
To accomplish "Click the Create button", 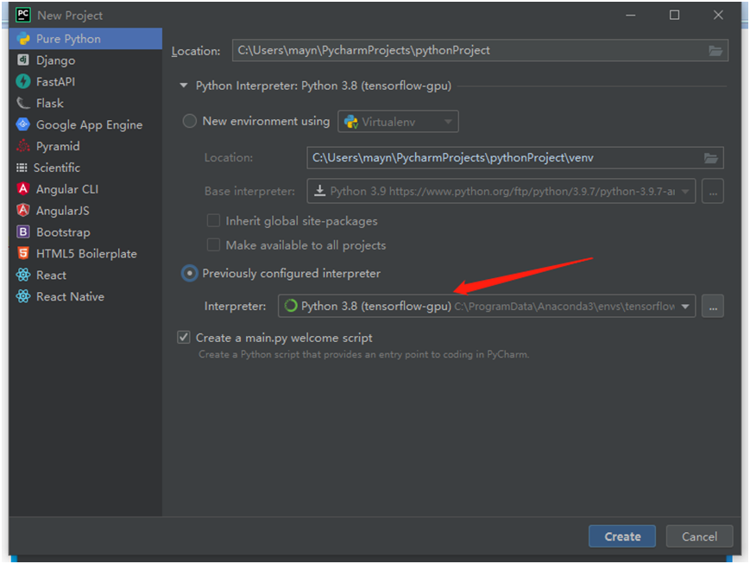I will coord(621,536).
